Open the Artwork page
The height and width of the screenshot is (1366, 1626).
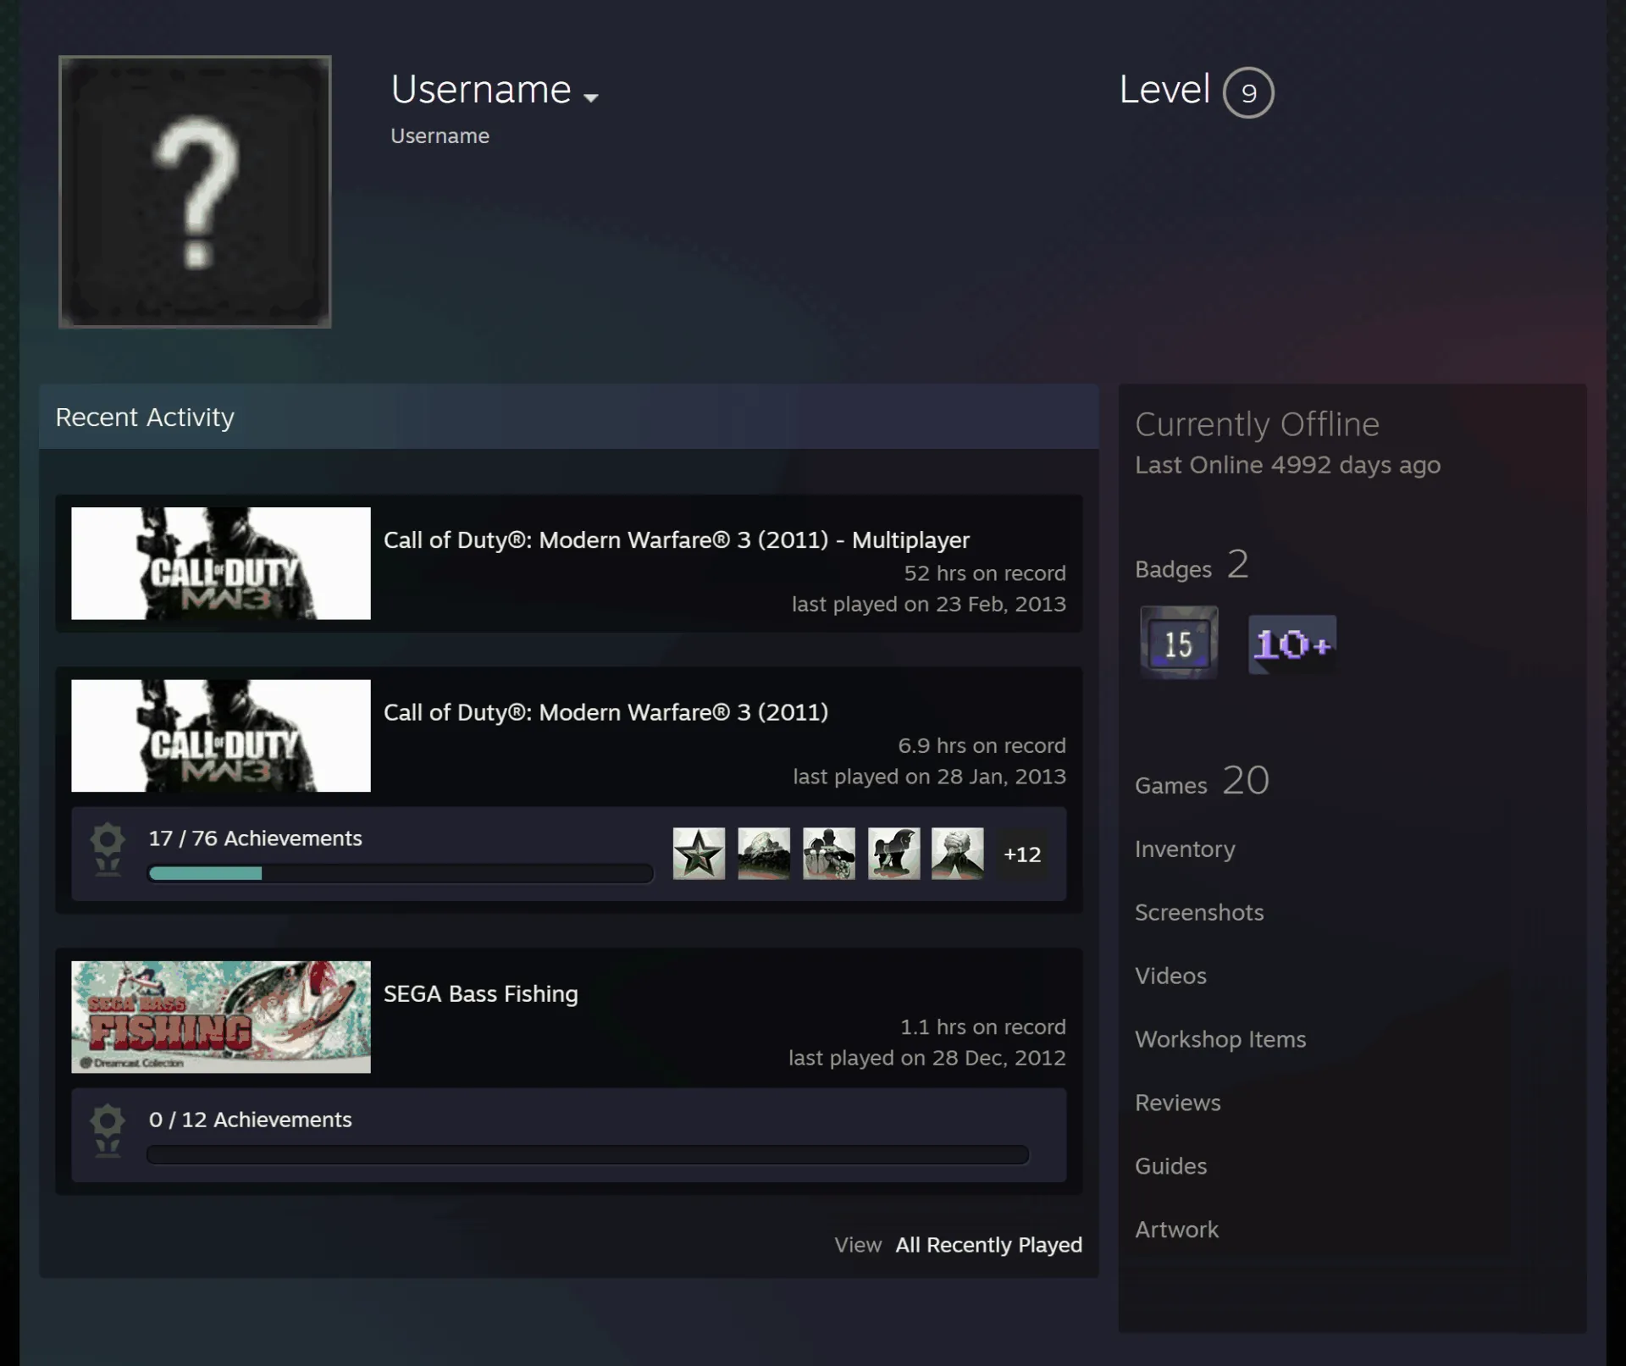(1176, 1231)
